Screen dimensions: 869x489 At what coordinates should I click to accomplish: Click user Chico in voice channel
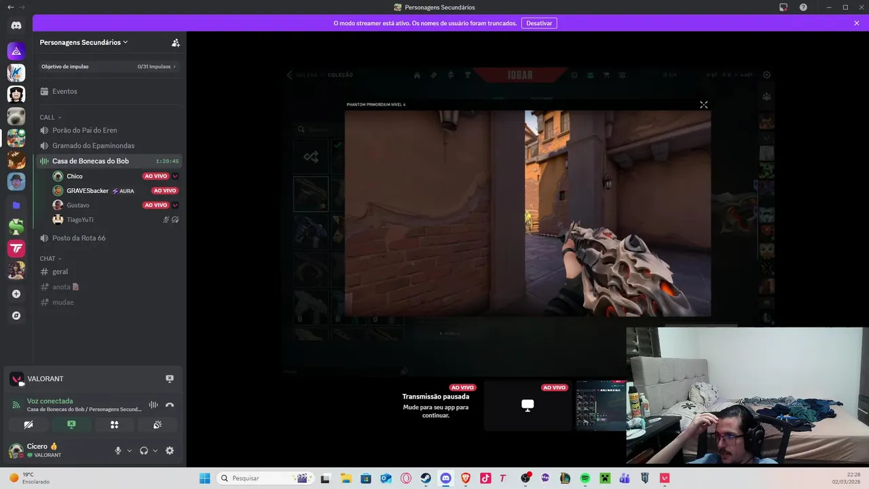[x=75, y=176]
